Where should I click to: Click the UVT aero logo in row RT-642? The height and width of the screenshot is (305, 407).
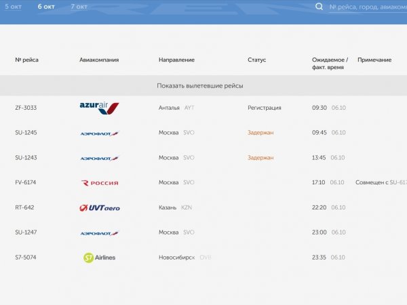click(100, 208)
